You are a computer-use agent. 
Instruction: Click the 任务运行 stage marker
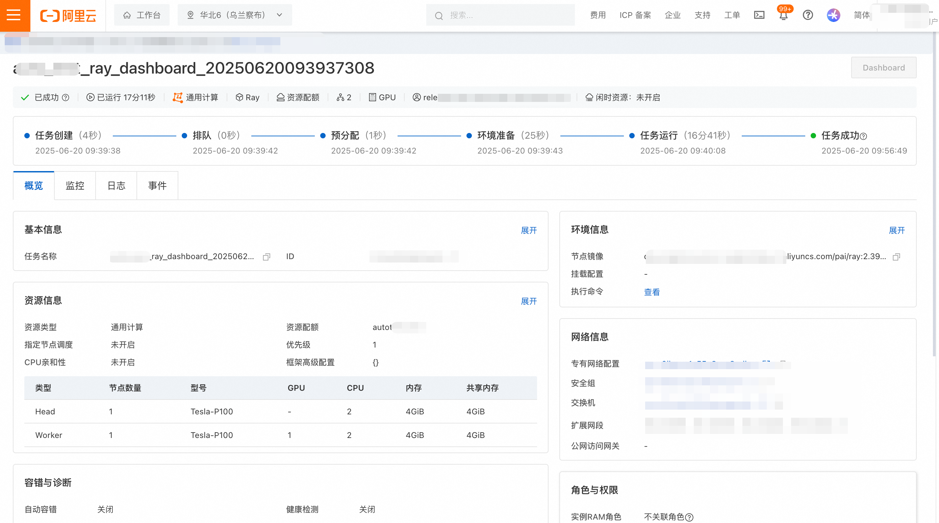[632, 136]
